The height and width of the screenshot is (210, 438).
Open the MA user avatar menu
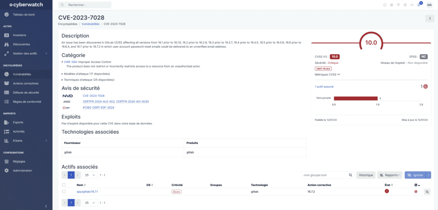[429, 5]
